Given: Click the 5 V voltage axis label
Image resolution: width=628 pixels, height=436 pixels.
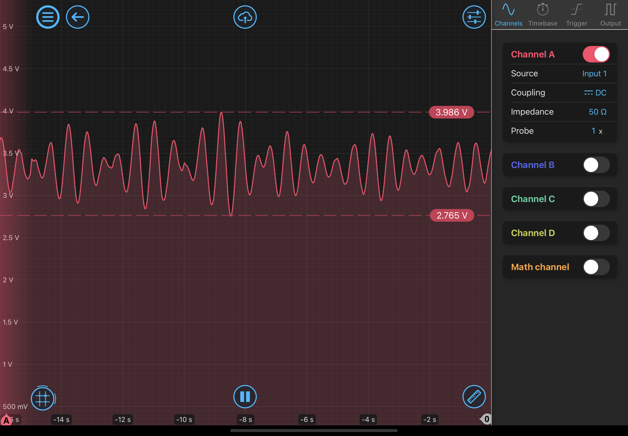Looking at the screenshot, I should coord(8,27).
